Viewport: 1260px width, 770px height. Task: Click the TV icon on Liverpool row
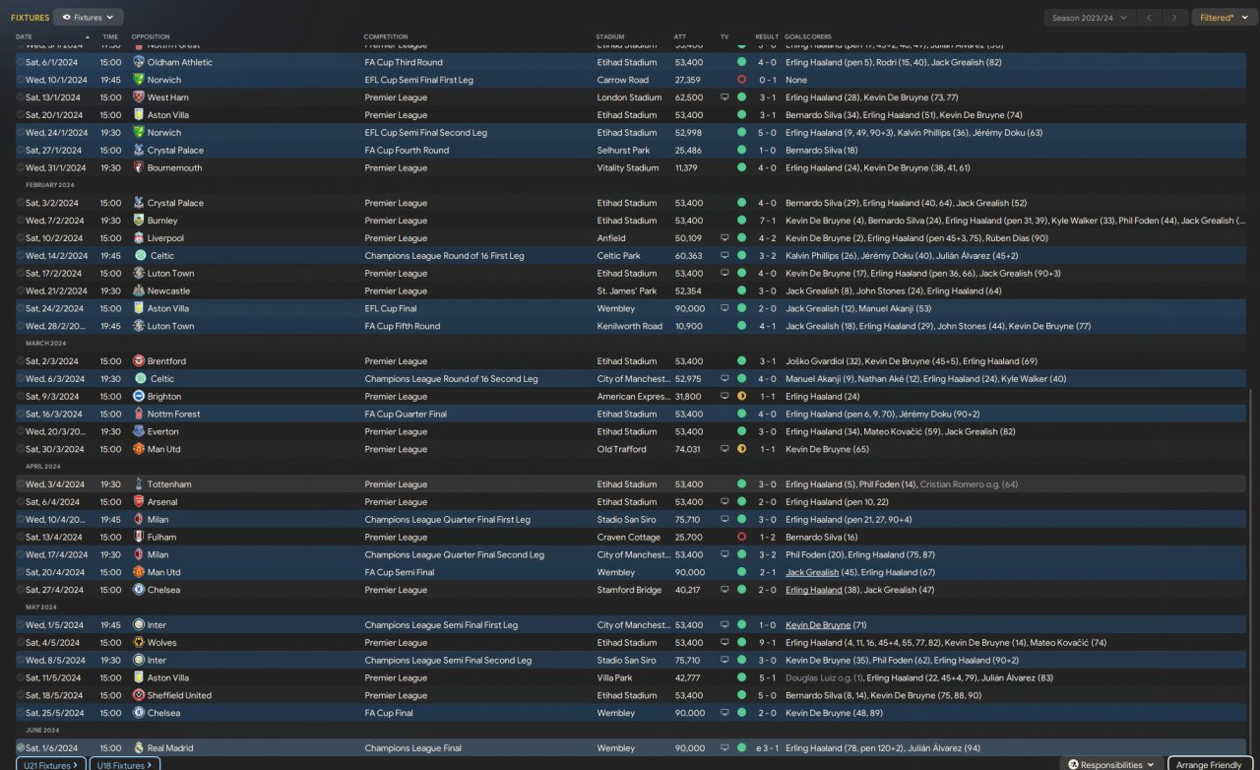pyautogui.click(x=724, y=238)
